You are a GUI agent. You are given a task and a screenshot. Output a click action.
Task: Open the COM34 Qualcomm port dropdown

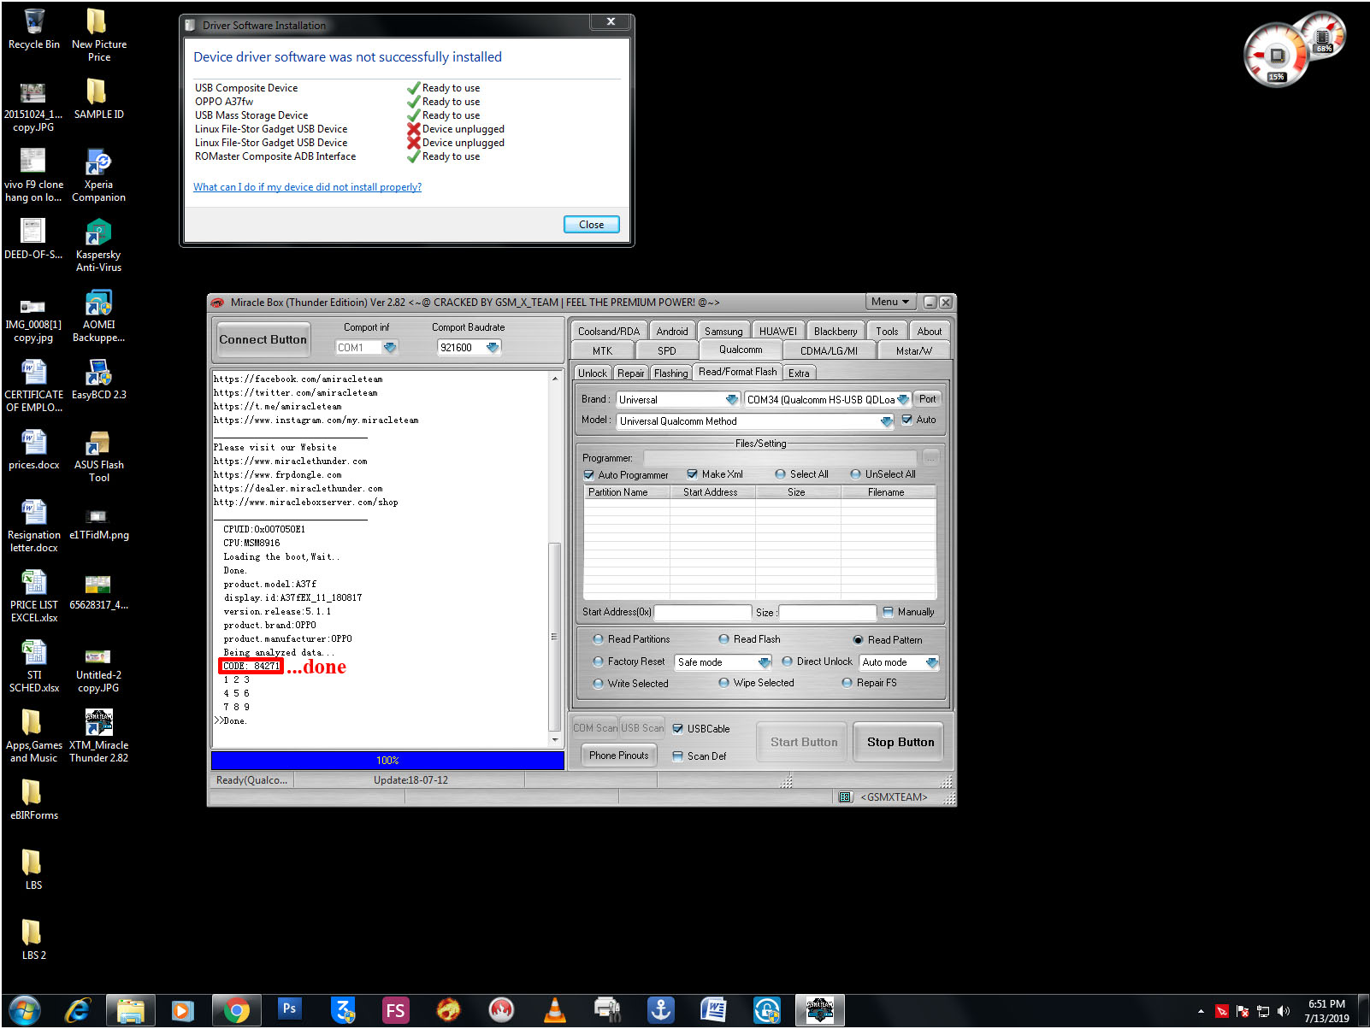[903, 400]
